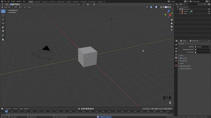Open the World properties tab icon
This screenshot has height=118, width=211.
click(176, 61)
